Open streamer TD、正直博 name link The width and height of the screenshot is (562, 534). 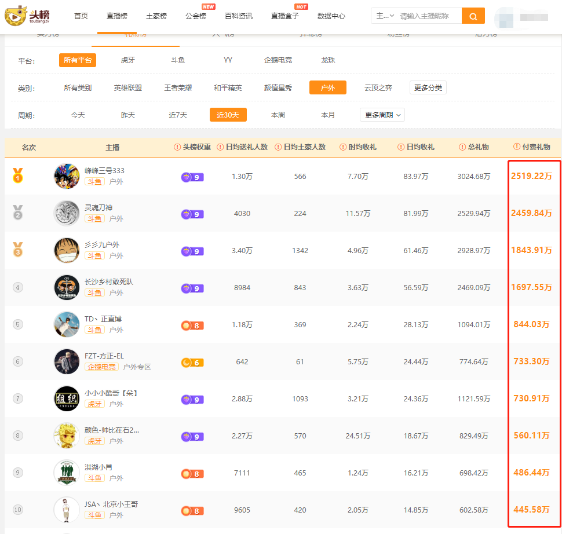[x=103, y=319]
